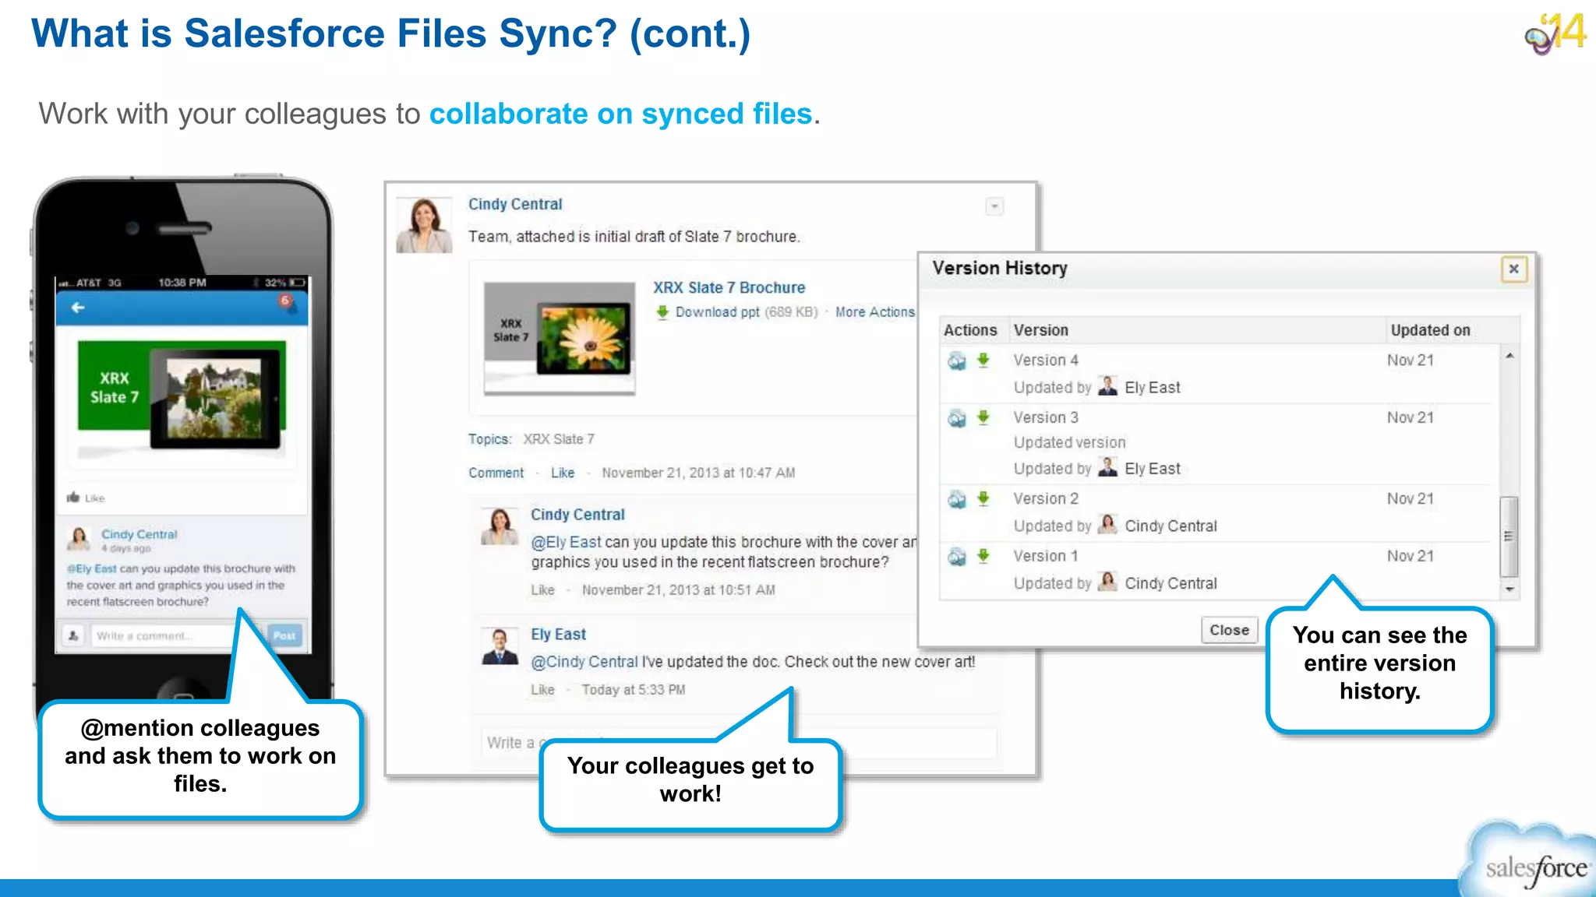This screenshot has width=1596, height=897.
Task: Click Cindy Central's avatar in first comment
Action: tap(500, 526)
